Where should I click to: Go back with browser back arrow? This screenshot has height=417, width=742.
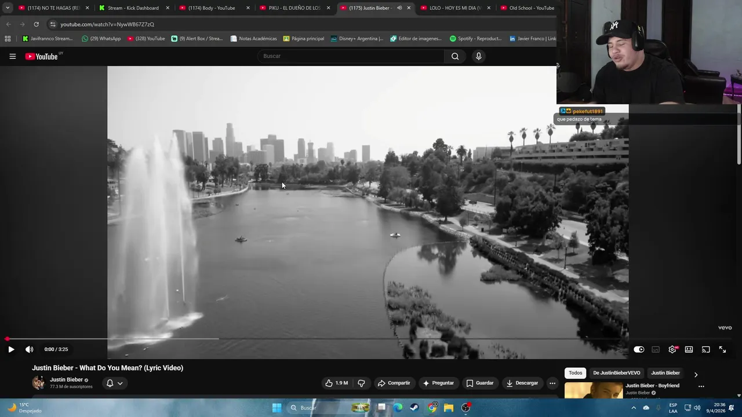(8, 24)
